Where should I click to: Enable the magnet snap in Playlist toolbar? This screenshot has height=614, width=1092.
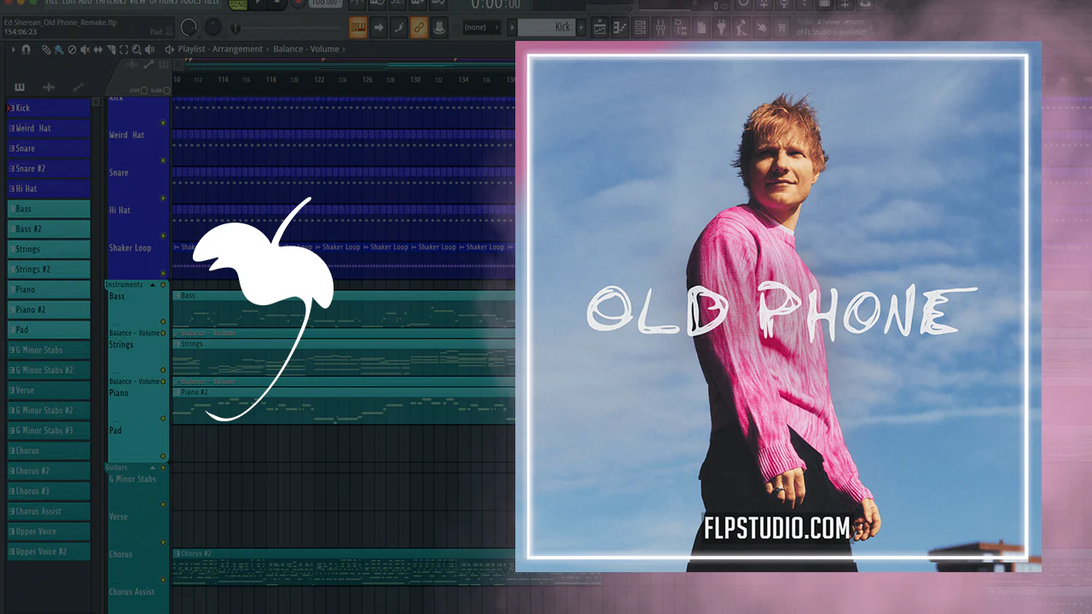click(26, 49)
